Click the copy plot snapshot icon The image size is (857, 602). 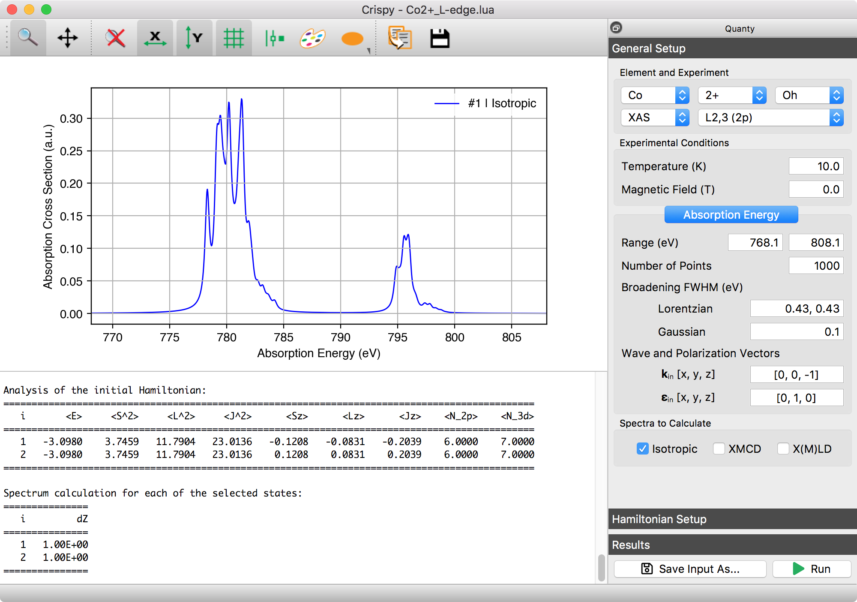[399, 38]
